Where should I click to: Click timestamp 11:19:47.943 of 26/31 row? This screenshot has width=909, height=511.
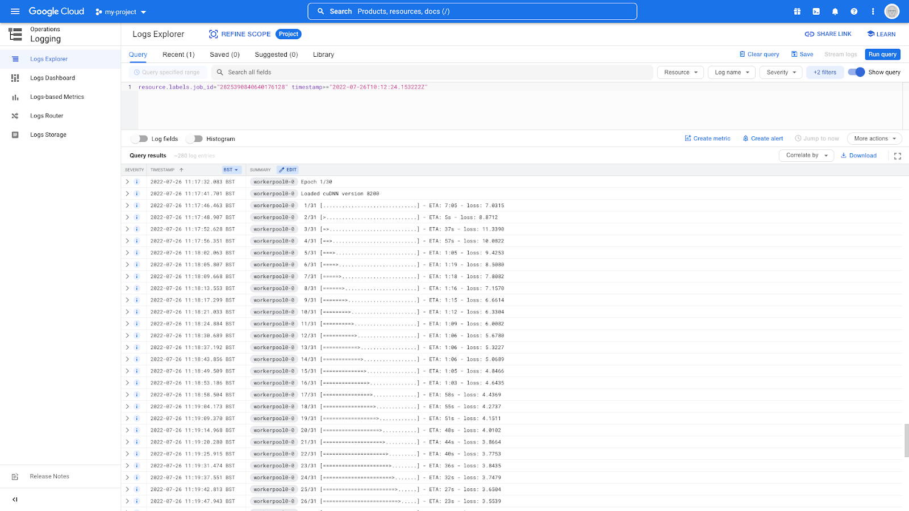(x=193, y=501)
